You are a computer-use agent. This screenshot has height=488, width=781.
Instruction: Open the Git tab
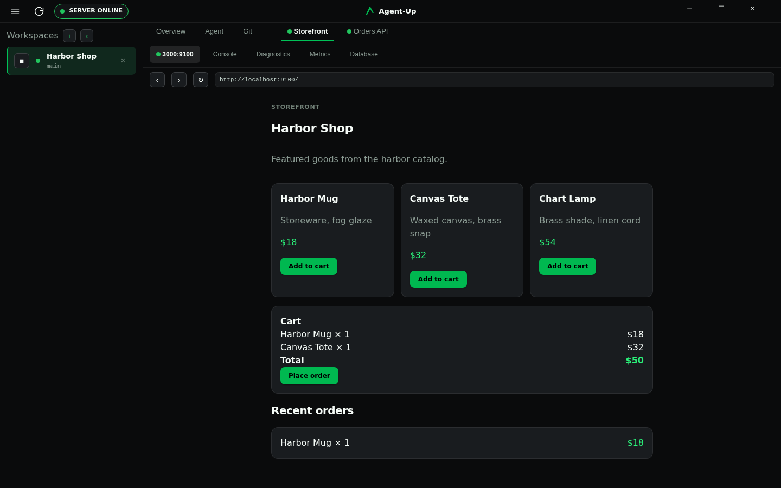[x=247, y=31]
